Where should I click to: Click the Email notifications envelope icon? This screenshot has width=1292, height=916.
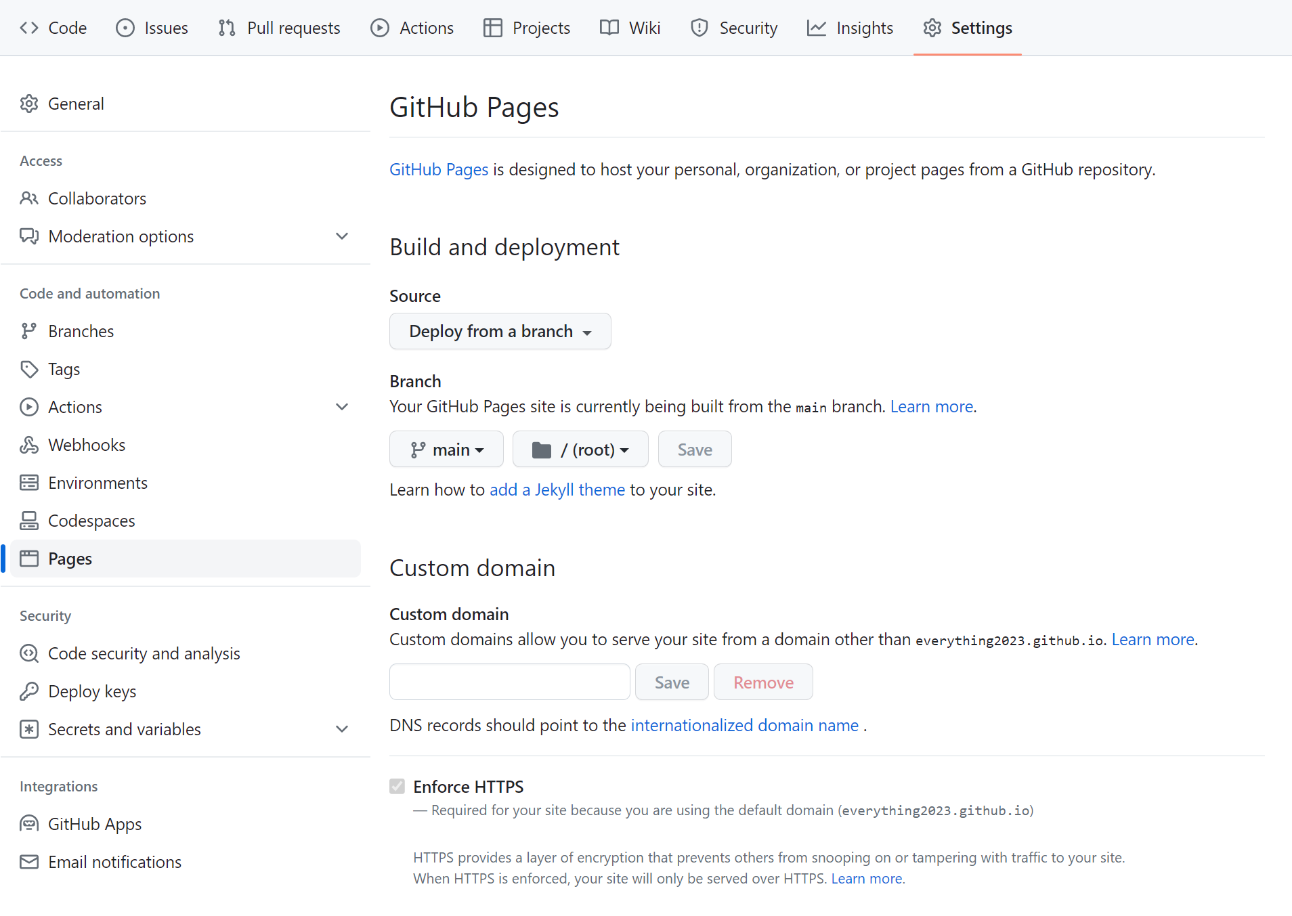click(29, 862)
